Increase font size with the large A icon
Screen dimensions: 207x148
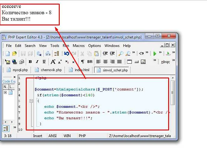pos(53,61)
